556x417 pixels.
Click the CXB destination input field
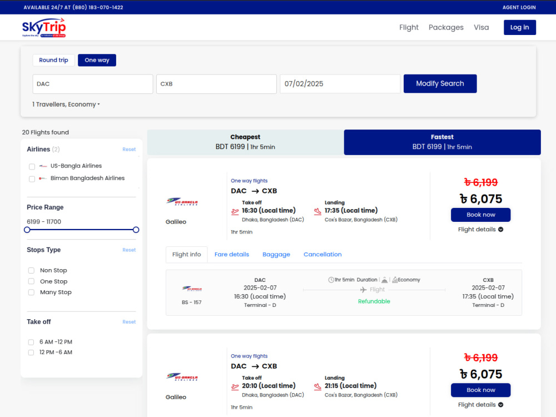(216, 84)
